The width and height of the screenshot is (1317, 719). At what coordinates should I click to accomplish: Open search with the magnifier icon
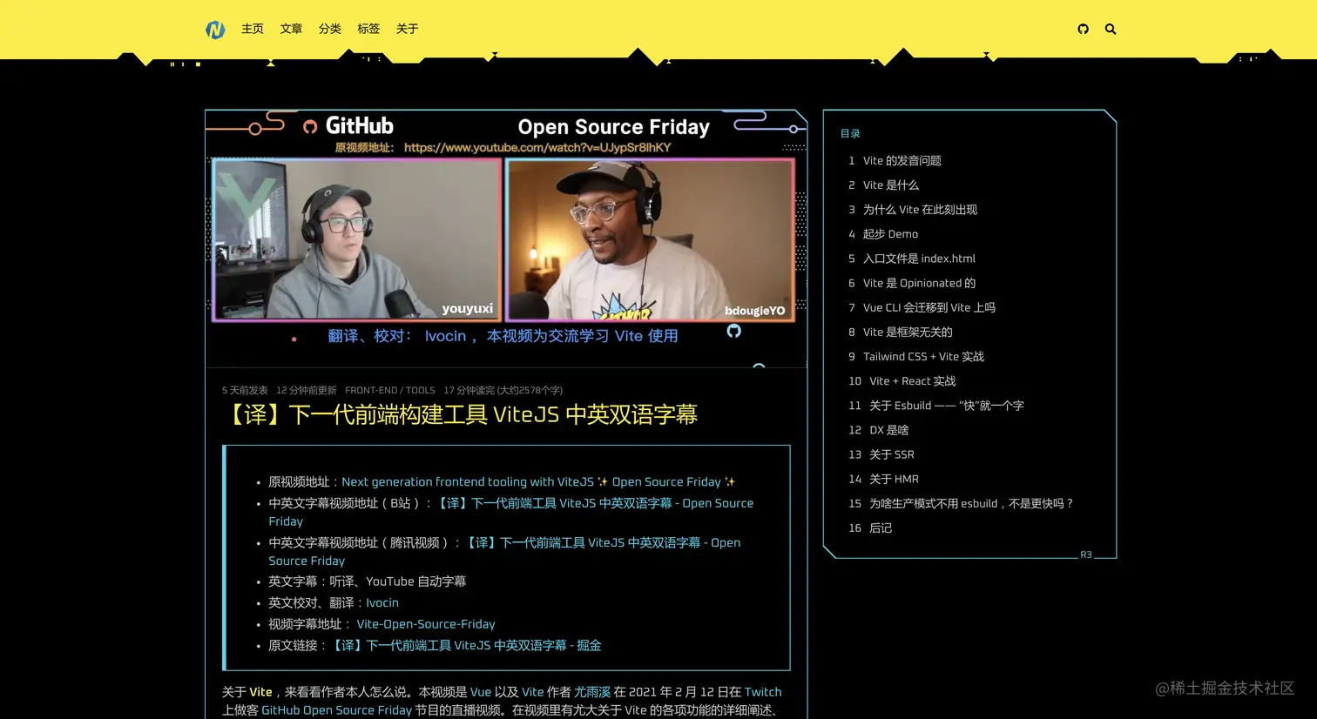[1111, 29]
